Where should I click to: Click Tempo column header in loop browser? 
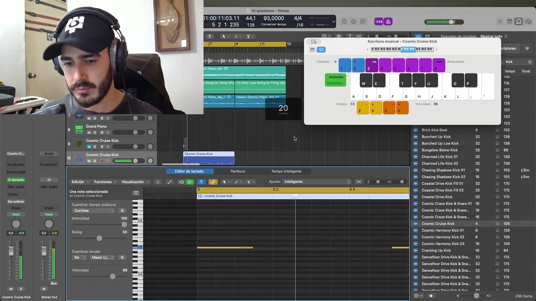510,71
